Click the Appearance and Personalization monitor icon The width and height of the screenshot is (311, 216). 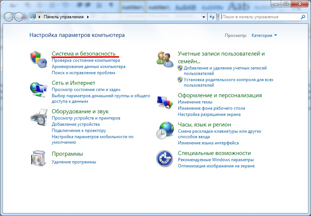tap(165, 102)
